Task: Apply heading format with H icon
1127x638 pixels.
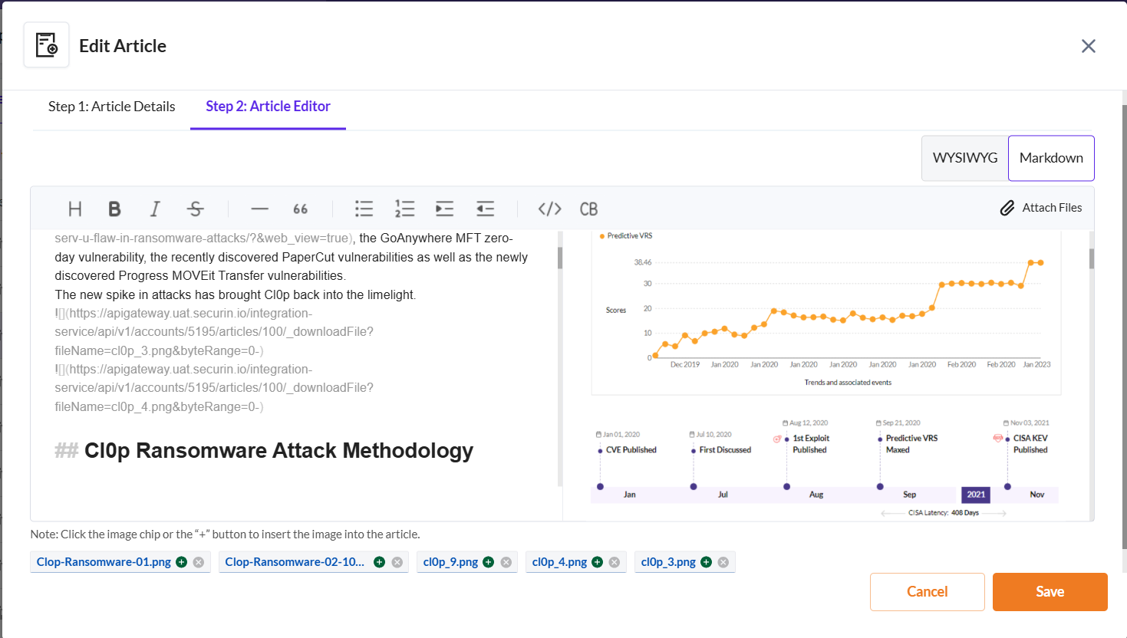Action: coord(75,209)
